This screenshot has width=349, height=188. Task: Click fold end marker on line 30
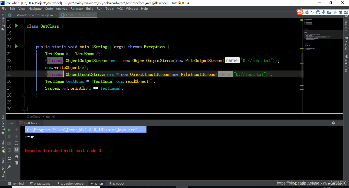(x=24, y=109)
